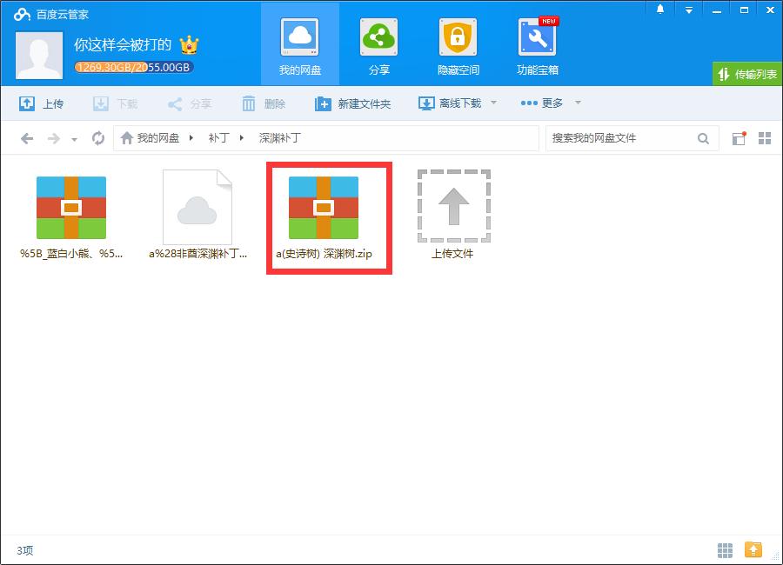Click the 删除 toolbar button

tap(264, 103)
